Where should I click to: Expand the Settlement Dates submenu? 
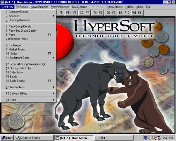(x=29, y=58)
